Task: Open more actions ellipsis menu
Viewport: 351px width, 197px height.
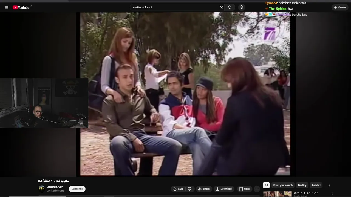Action: pyautogui.click(x=257, y=189)
